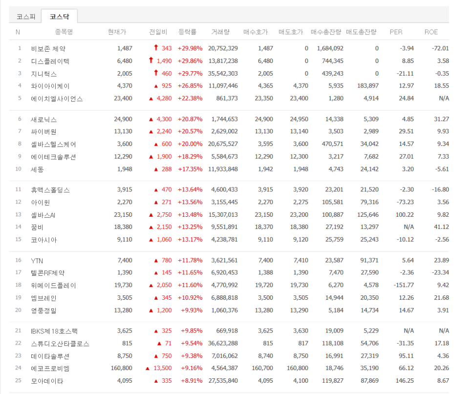Click the 현재가 column header
Viewport: 472px width, 394px height.
[117, 32]
